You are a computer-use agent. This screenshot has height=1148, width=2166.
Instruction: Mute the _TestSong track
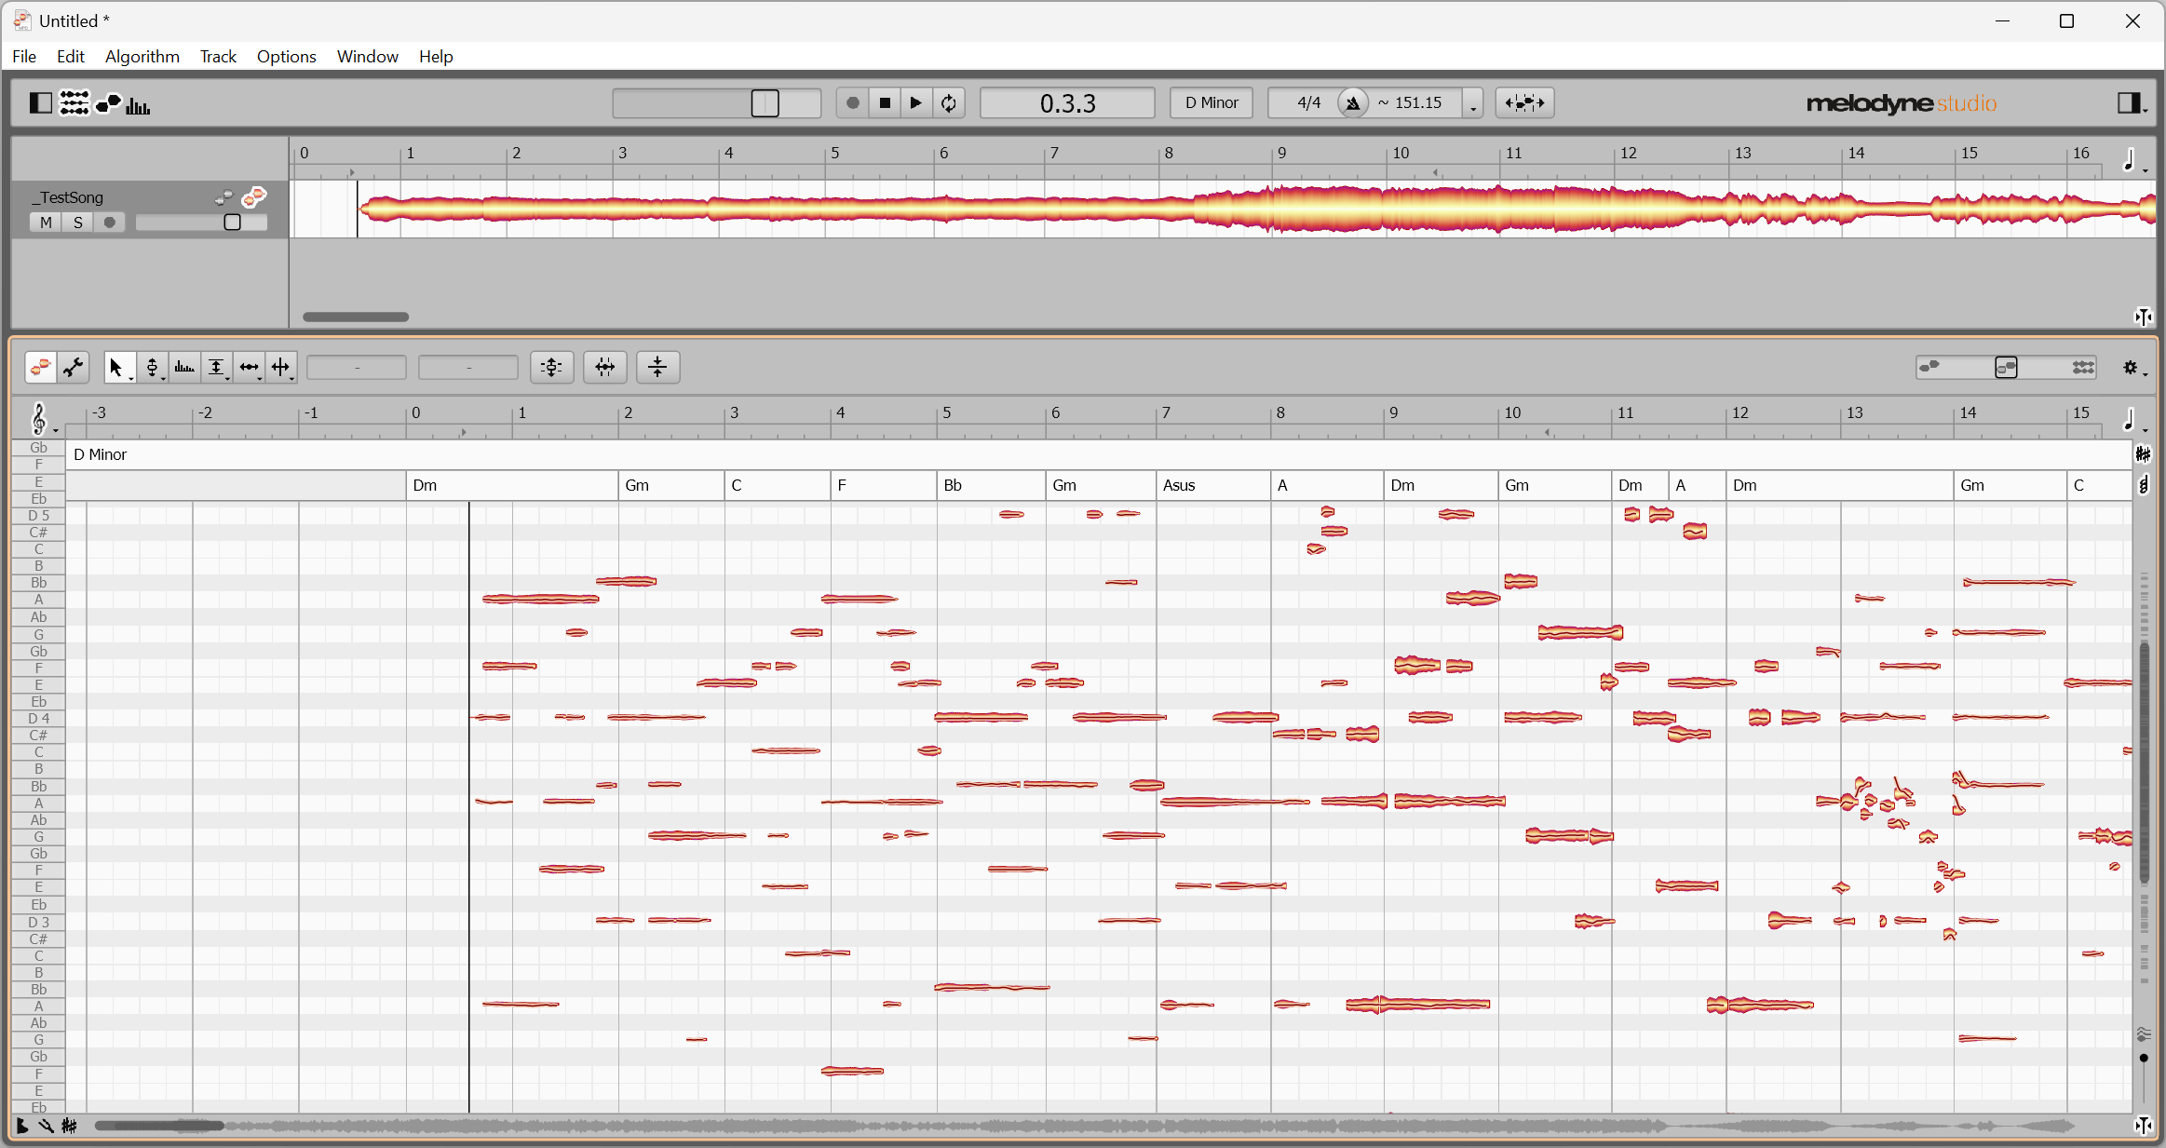point(46,223)
